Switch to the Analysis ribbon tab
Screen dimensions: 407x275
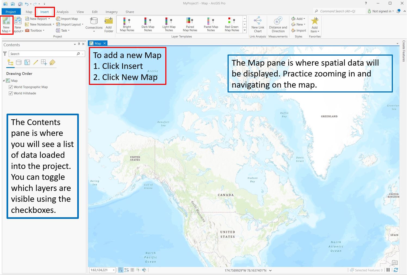[63, 12]
